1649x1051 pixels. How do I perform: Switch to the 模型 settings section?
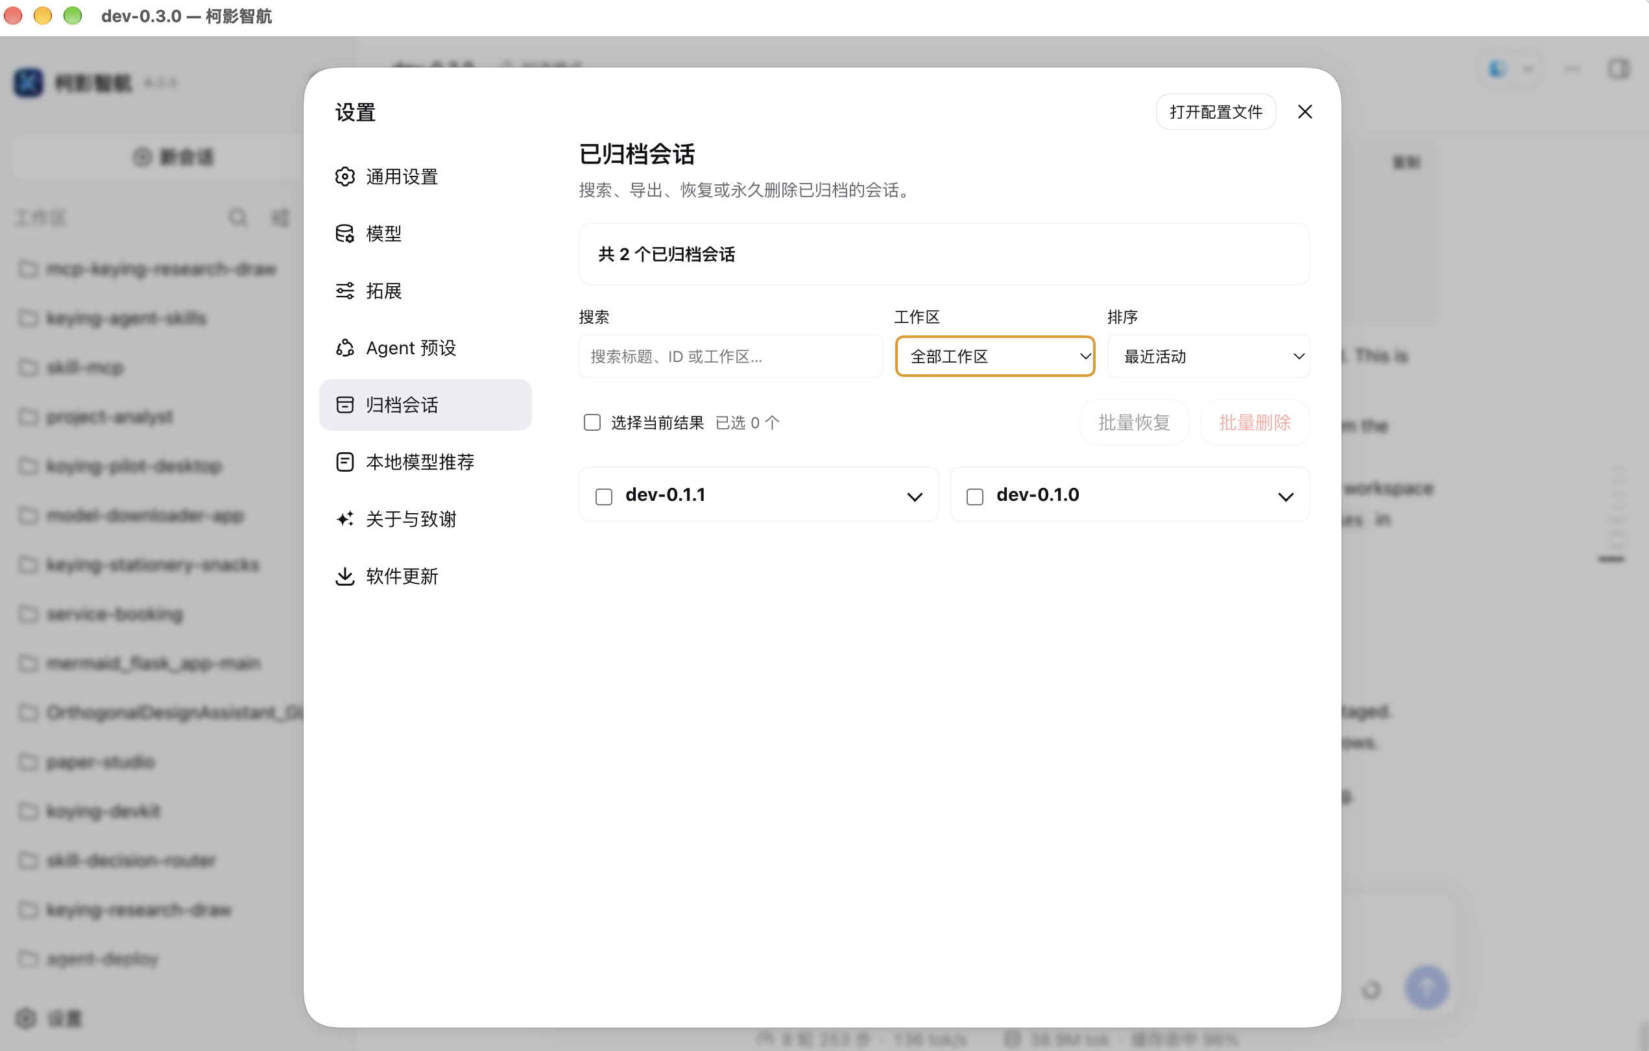(426, 234)
